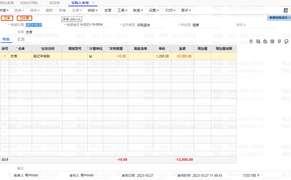Image resolution: width=291 pixels, height=180 pixels.
Task: Click the paste row icon above the grid
Action: tap(265, 41)
